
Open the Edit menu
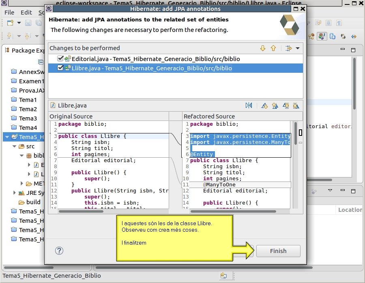pyautogui.click(x=26, y=13)
